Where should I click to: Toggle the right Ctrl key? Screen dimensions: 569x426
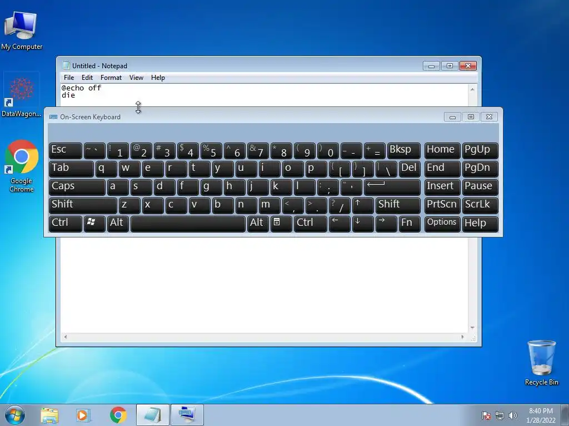[310, 224]
